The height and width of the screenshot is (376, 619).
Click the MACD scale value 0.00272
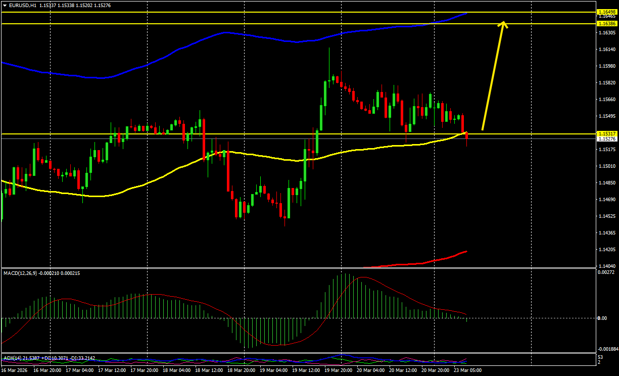coord(606,272)
